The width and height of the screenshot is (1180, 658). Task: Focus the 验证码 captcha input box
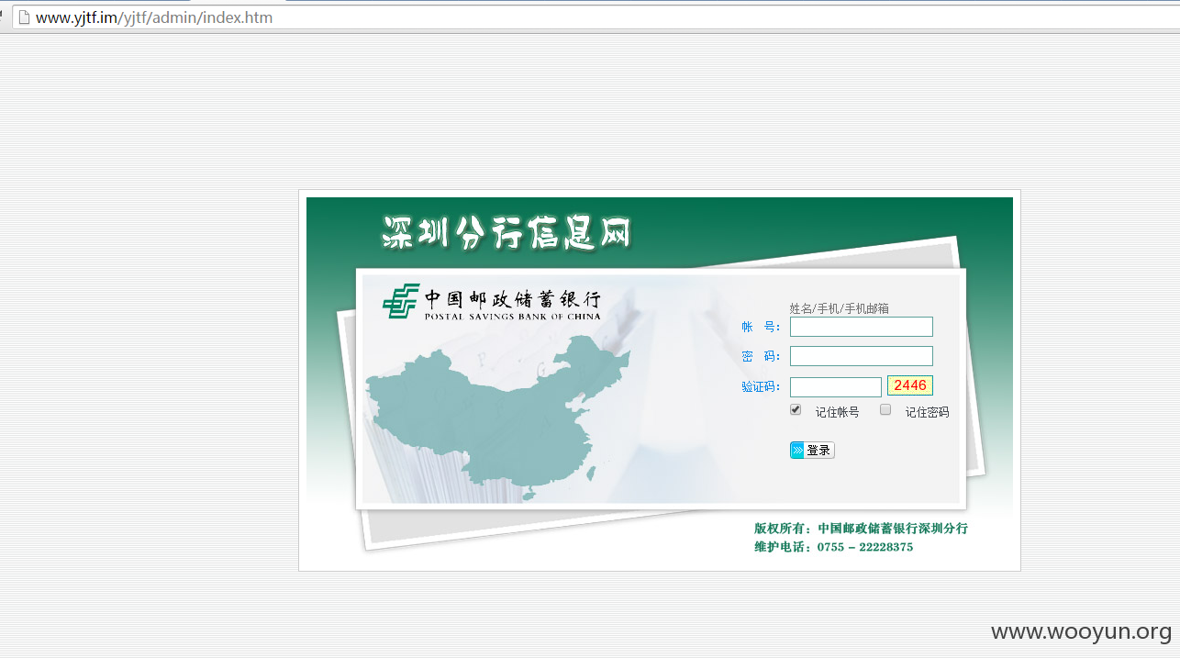(x=835, y=387)
